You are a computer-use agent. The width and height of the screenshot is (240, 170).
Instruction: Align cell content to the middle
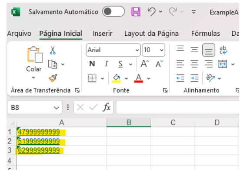click(194, 50)
